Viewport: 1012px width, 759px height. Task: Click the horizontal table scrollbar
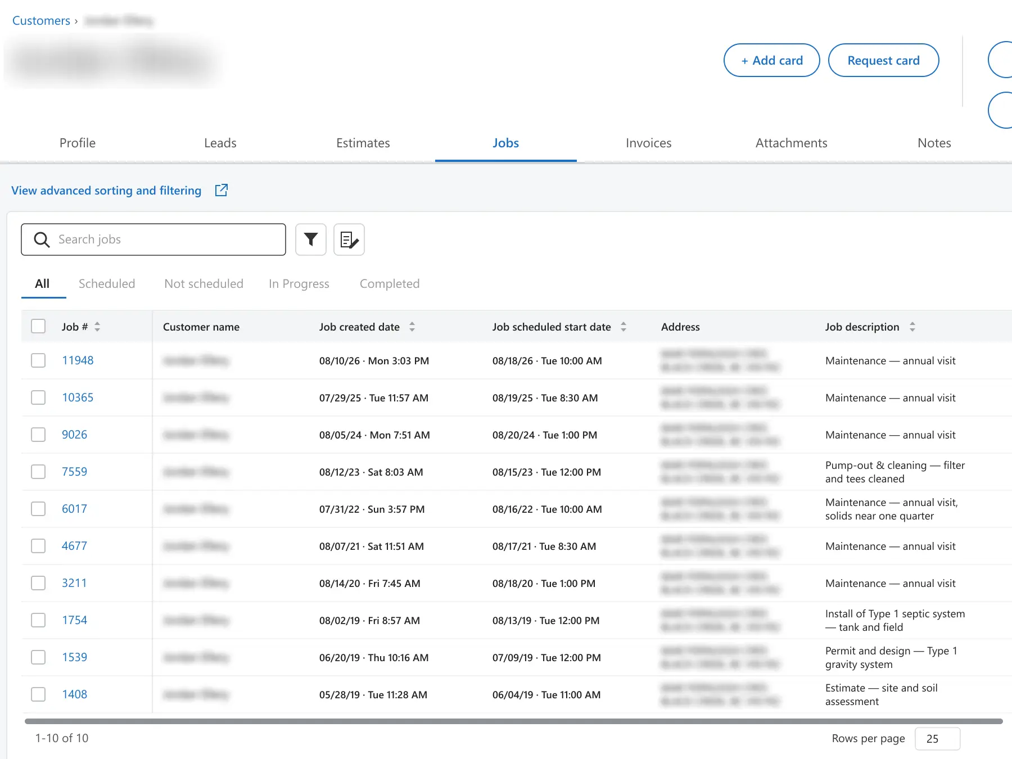[514, 721]
